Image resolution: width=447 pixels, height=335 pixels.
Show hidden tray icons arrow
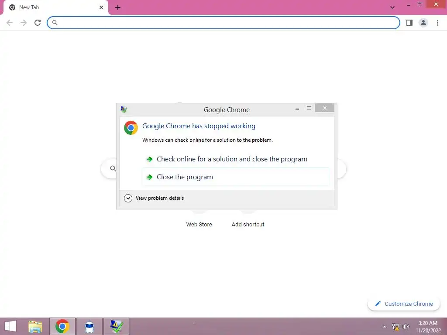tap(385, 327)
